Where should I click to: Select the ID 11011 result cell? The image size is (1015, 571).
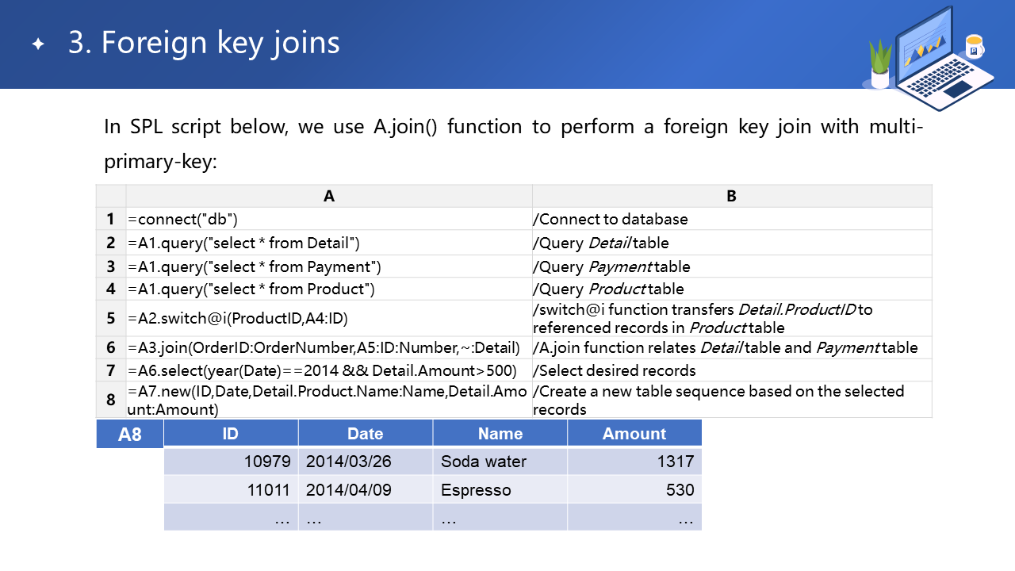click(x=231, y=490)
